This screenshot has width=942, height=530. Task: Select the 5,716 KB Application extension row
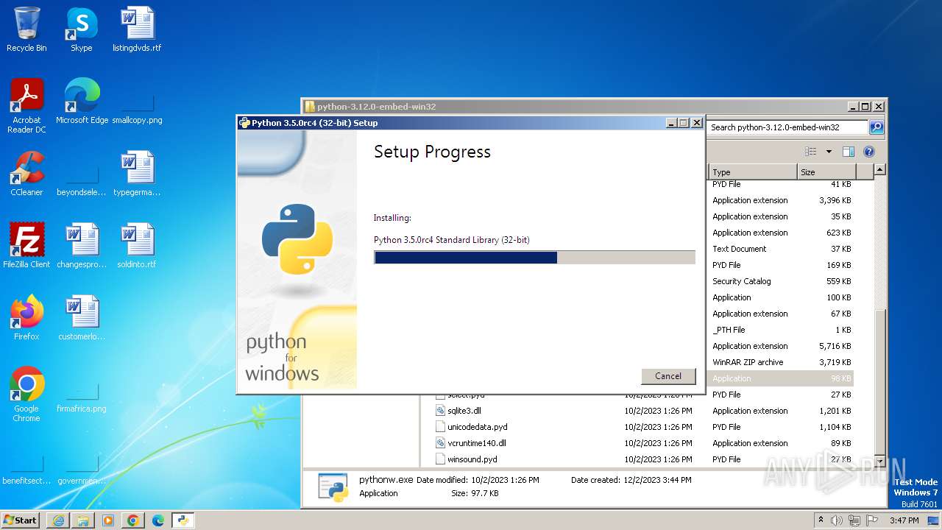pyautogui.click(x=780, y=346)
